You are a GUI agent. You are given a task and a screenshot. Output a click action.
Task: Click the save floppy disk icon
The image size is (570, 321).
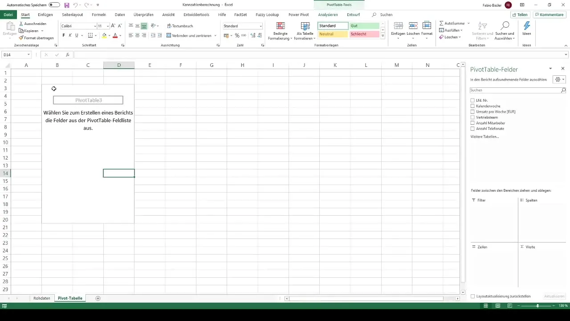tap(67, 5)
